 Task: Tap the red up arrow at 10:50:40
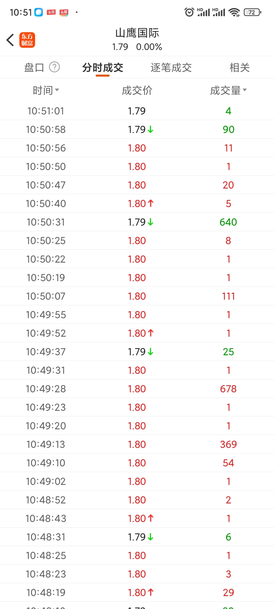[x=151, y=203]
